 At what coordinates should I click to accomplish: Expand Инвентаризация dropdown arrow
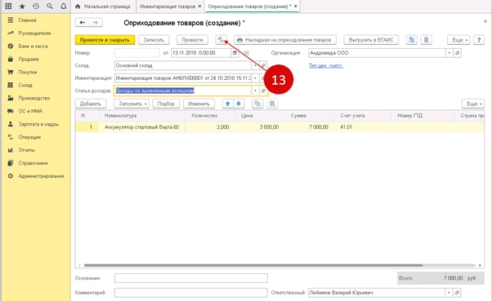256,78
